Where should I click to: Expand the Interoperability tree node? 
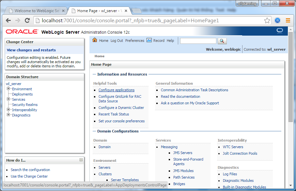point(8,110)
